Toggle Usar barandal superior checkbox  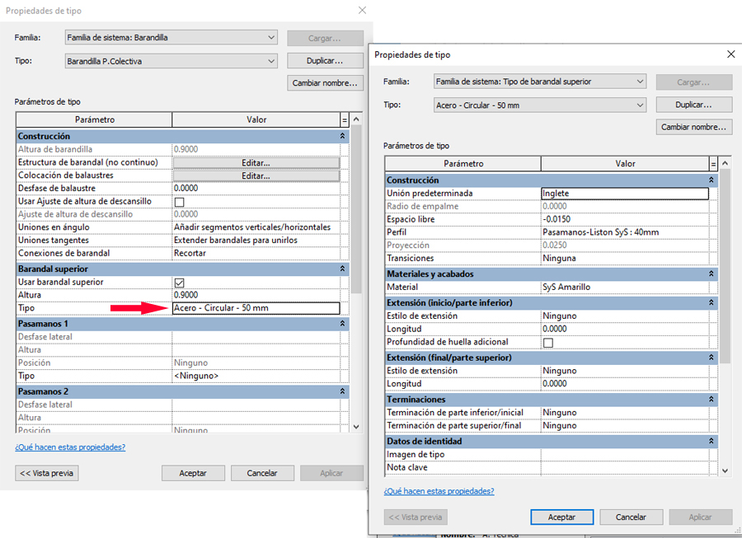[x=179, y=283]
